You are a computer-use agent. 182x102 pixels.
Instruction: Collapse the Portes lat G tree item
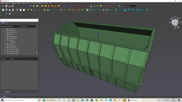pyautogui.click(x=5, y=40)
